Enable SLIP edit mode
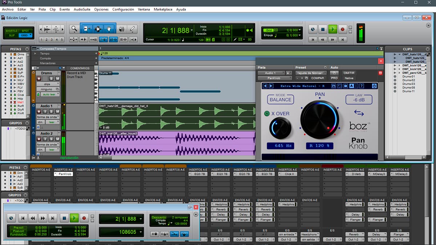The image size is (436, 245). [12, 36]
